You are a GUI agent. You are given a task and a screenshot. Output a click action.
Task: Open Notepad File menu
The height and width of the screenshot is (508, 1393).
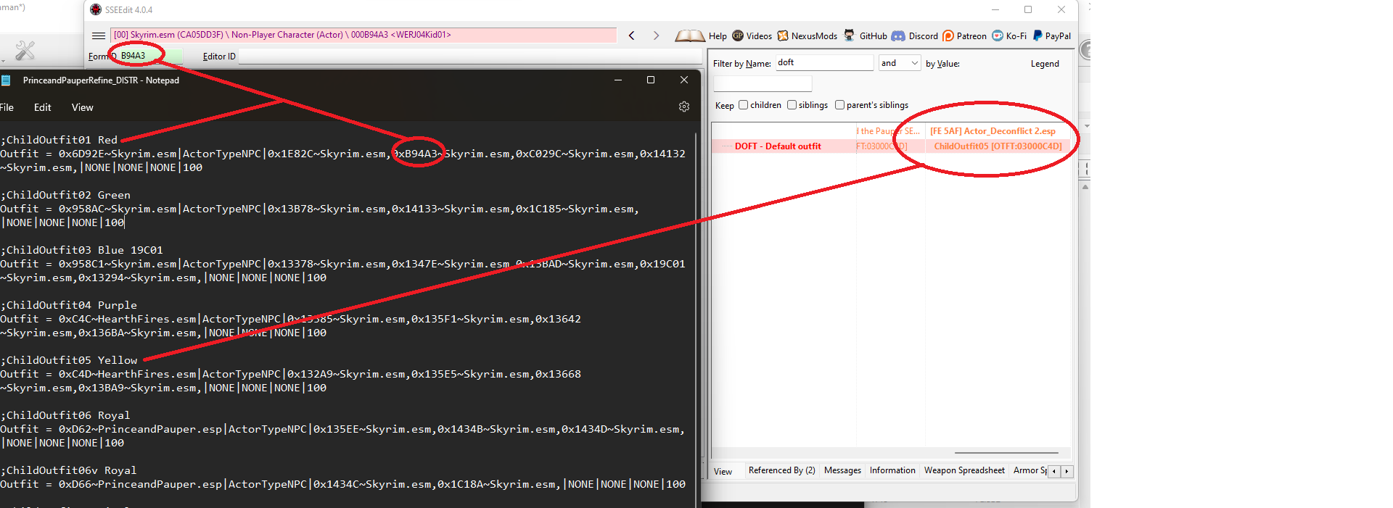pyautogui.click(x=7, y=107)
